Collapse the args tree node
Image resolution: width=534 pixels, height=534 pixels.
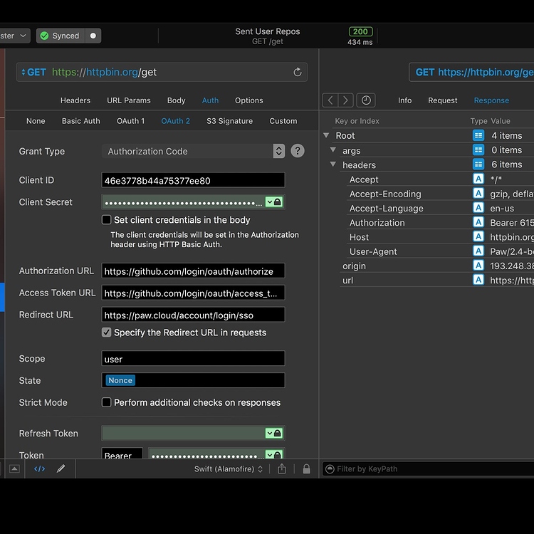click(333, 150)
